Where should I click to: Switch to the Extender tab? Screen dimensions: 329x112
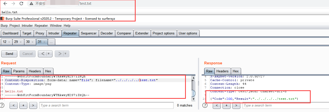coord(142,33)
